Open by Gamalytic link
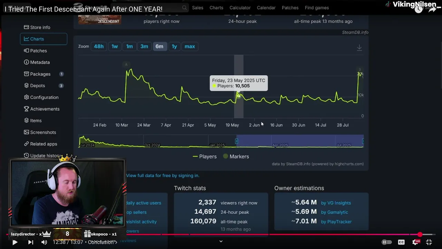The width and height of the screenshot is (442, 249). pos(335,212)
